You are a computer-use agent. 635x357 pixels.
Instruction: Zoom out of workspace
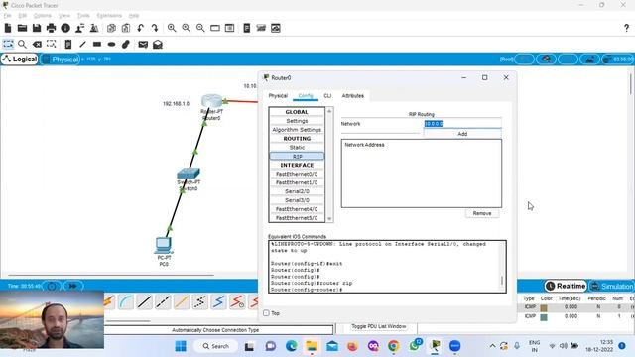pos(200,28)
